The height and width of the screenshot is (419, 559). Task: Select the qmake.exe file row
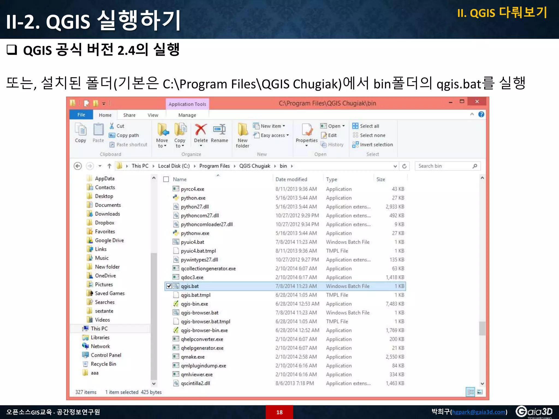tap(285, 357)
